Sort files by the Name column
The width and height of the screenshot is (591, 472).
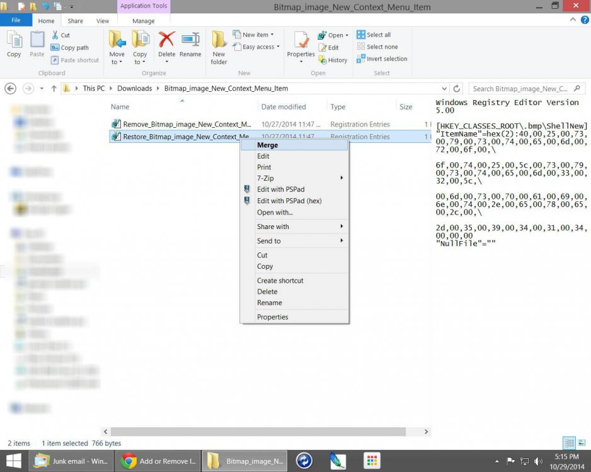120,107
